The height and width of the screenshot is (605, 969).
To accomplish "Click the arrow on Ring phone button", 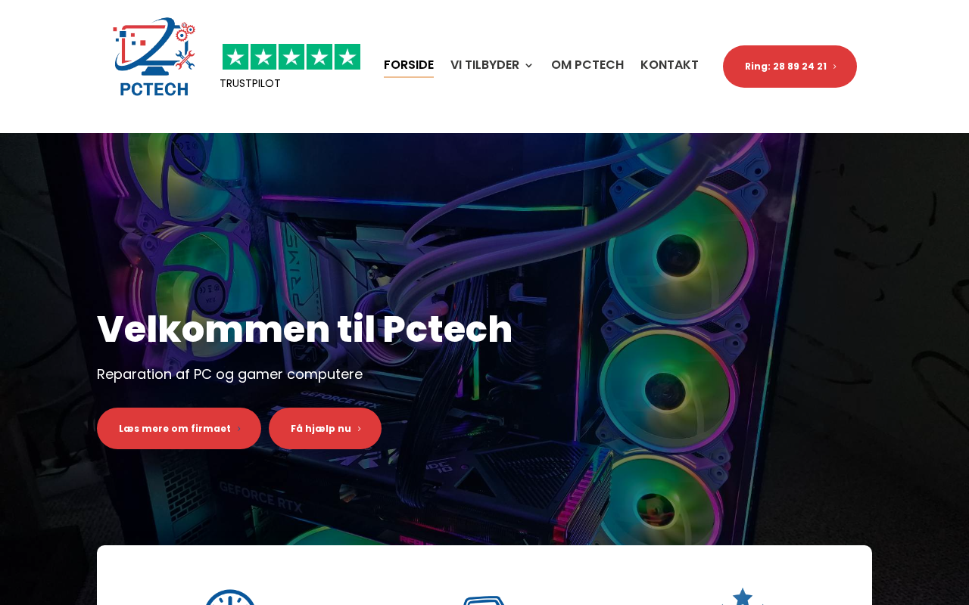I will click(x=835, y=67).
